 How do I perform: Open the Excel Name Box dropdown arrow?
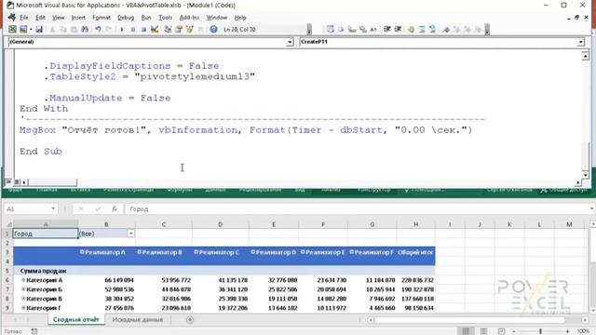53,208
